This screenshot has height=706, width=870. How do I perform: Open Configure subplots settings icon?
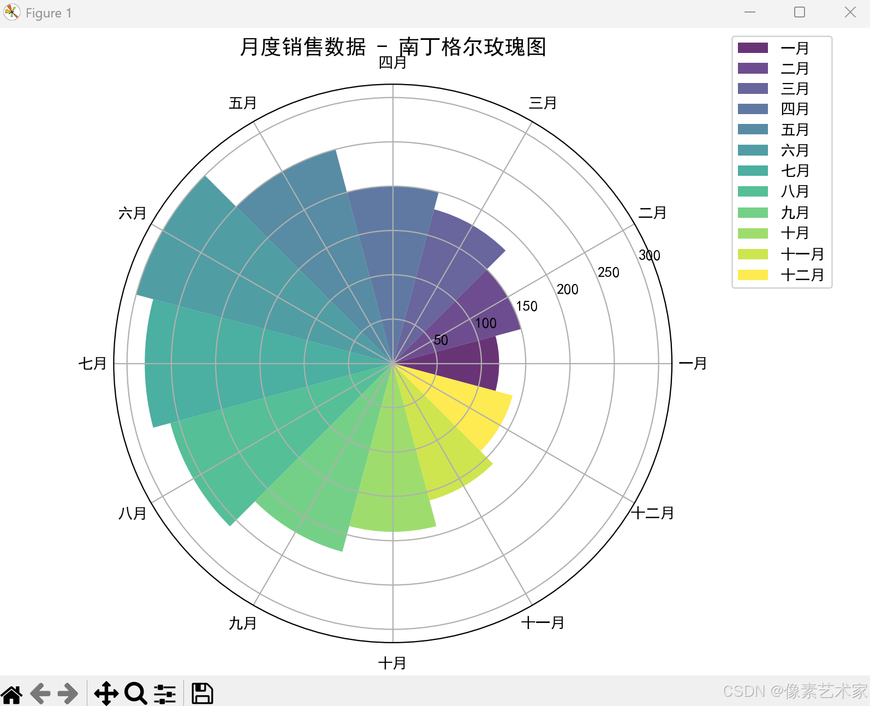tap(165, 694)
